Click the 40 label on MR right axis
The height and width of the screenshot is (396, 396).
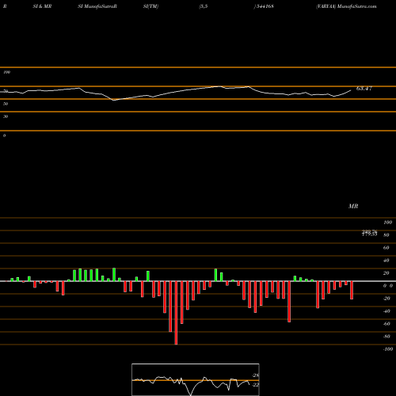pyautogui.click(x=386, y=261)
